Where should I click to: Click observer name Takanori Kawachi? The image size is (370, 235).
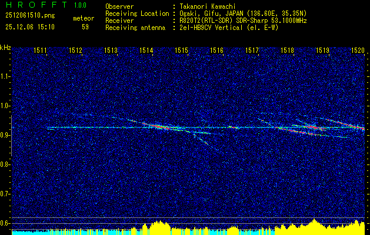(208, 6)
